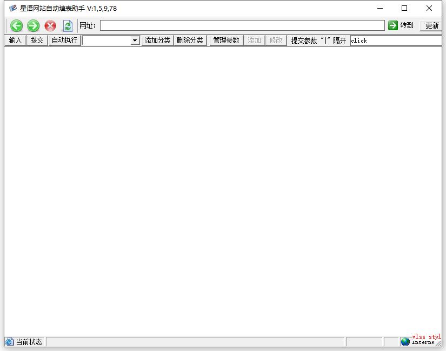This screenshot has height=351, width=446.
Task: Click the 提交 submit button
Action: coord(37,40)
